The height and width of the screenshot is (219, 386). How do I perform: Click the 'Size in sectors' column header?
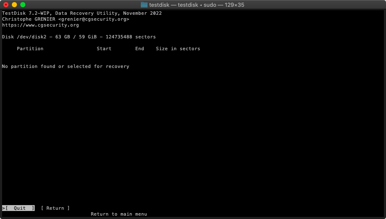point(178,49)
